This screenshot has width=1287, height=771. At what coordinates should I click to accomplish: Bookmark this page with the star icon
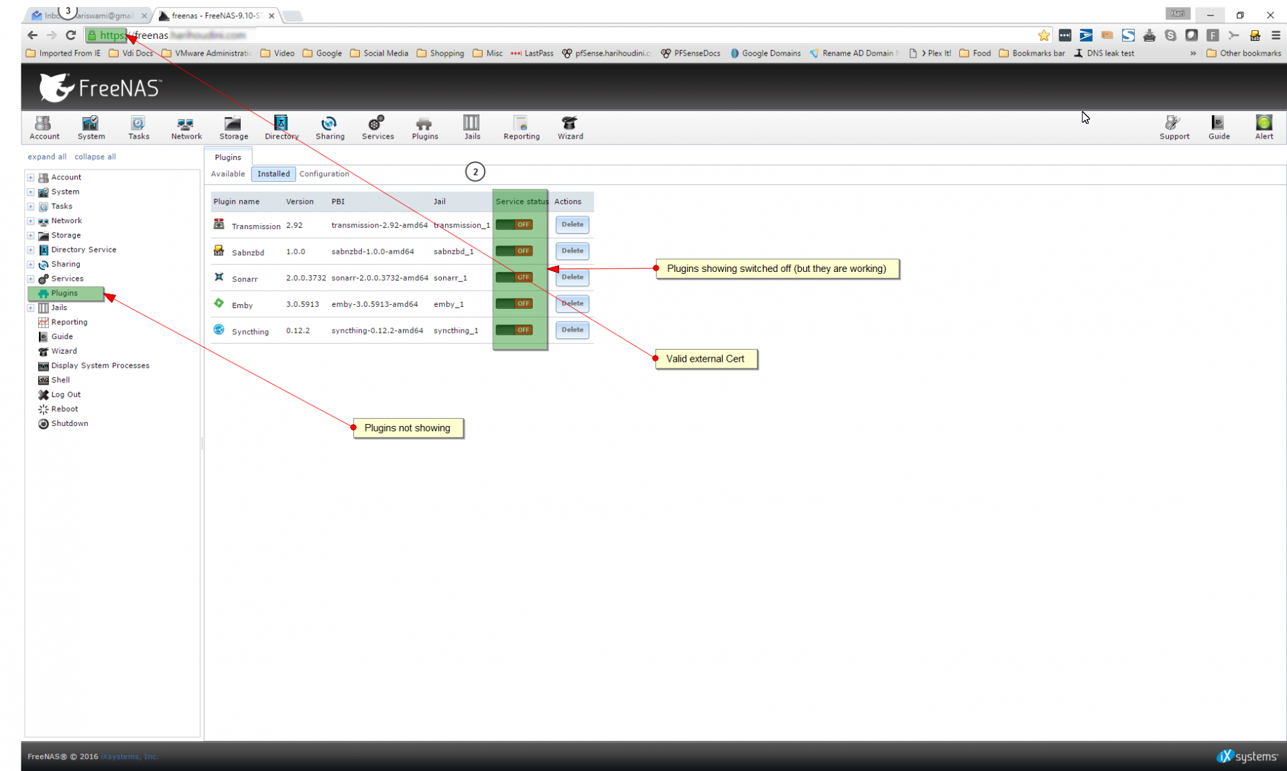point(1044,36)
